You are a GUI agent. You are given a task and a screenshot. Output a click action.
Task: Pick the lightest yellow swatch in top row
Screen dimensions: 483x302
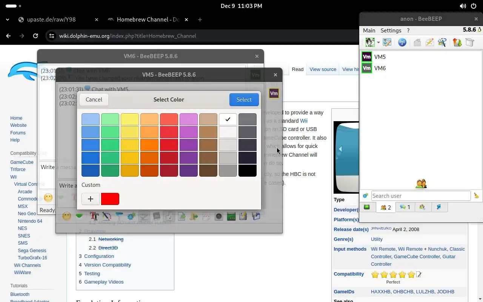click(x=130, y=119)
